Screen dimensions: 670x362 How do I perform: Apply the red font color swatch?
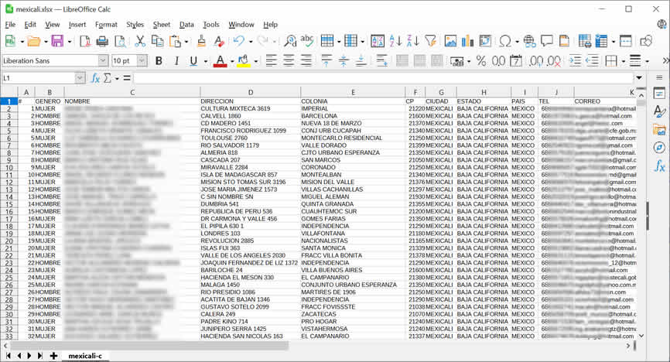[220, 61]
